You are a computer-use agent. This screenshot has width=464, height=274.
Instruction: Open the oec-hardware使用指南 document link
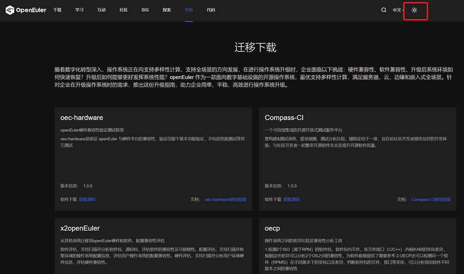(x=225, y=200)
